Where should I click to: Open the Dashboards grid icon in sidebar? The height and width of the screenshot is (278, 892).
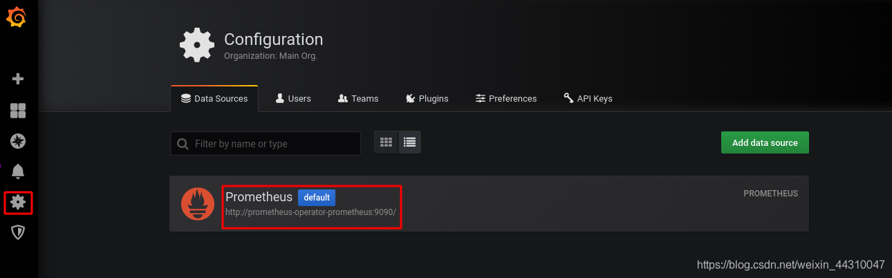pyautogui.click(x=18, y=111)
